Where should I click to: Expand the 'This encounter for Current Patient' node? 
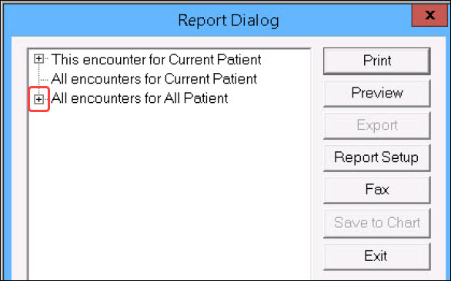[38, 59]
